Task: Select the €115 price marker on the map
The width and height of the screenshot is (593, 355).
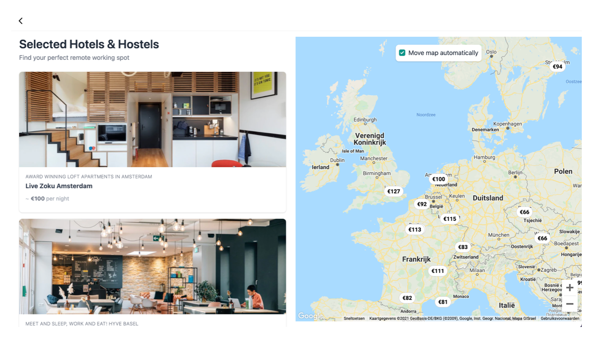Action: pyautogui.click(x=450, y=219)
